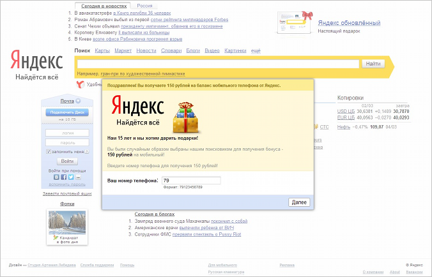432x277 pixels.
Task: Open the 'Блоги' service link
Action: (193, 50)
